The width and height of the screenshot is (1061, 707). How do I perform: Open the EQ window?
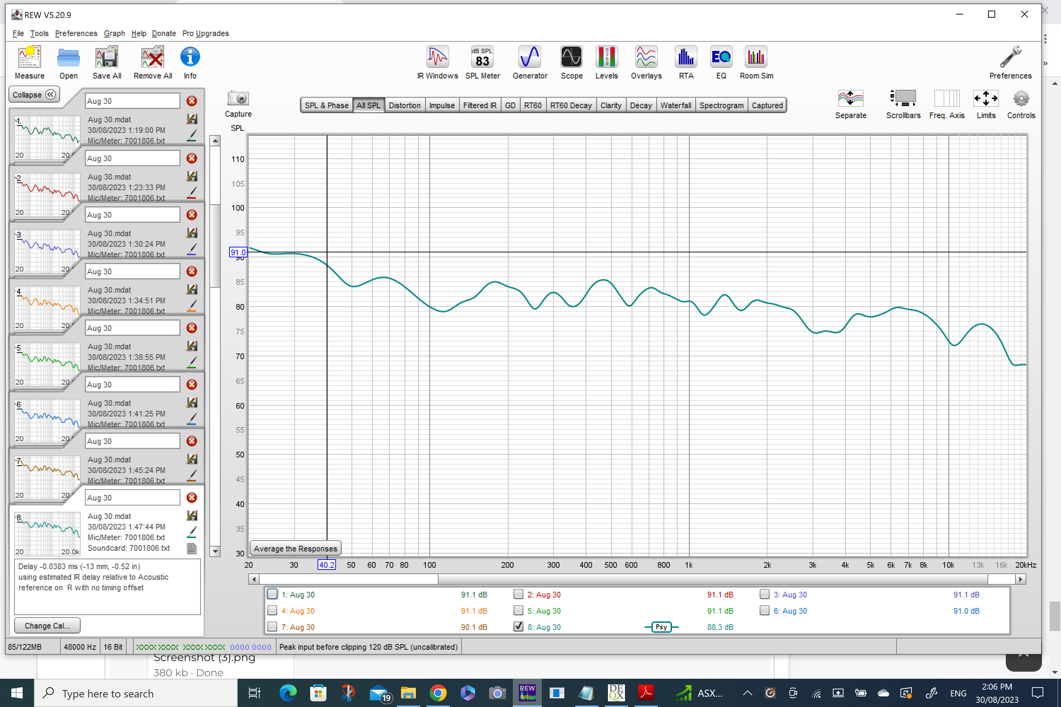click(721, 63)
